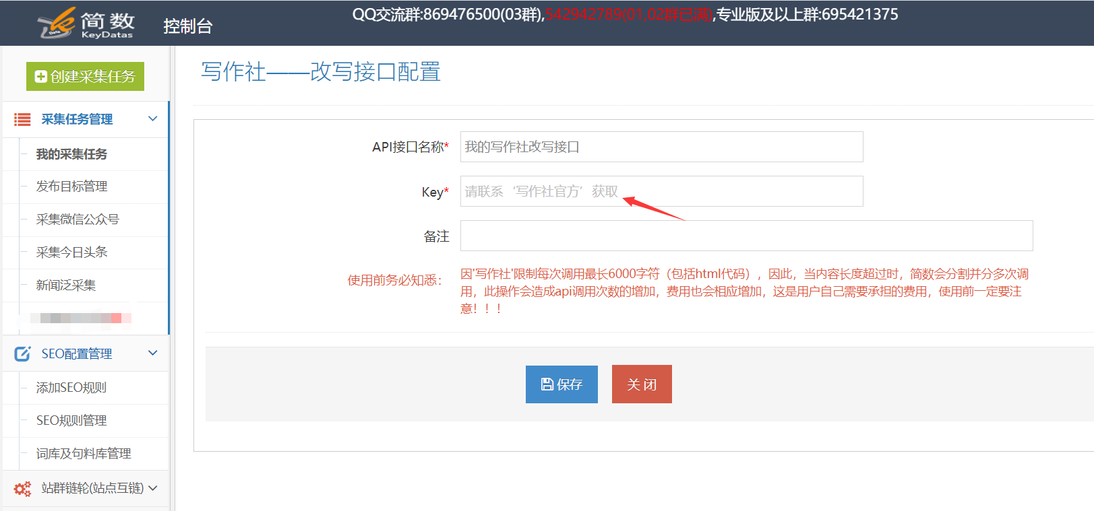The width and height of the screenshot is (1094, 511).
Task: Open 发布目标管理 sidebar item
Action: pyautogui.click(x=71, y=186)
